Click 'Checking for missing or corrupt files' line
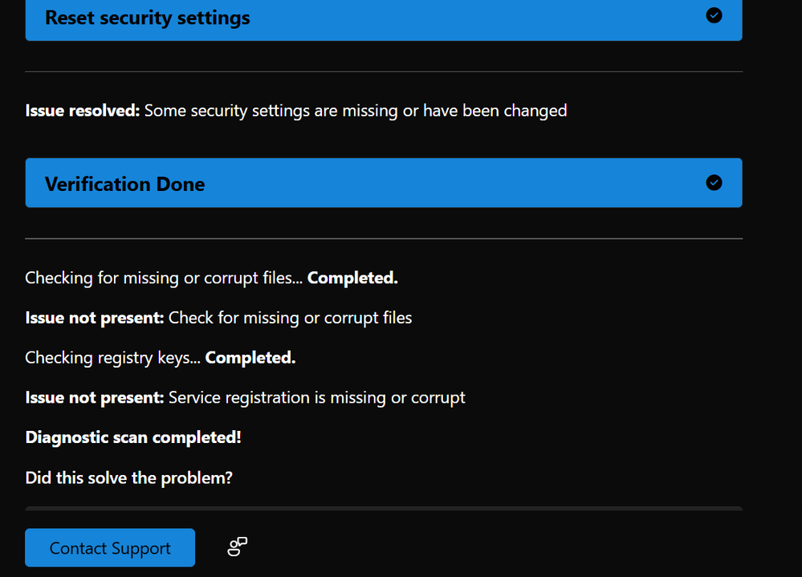Image resolution: width=802 pixels, height=577 pixels. (165, 278)
